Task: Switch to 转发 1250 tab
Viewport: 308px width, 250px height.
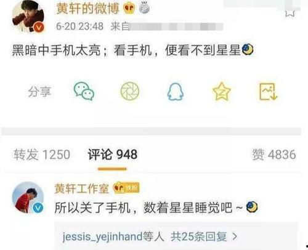Action: pyautogui.click(x=42, y=155)
